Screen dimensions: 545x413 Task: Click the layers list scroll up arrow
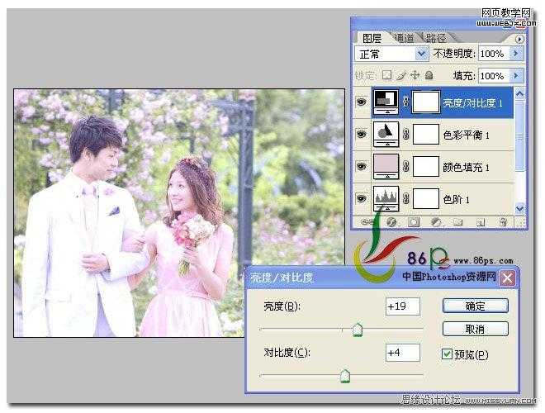click(x=519, y=93)
